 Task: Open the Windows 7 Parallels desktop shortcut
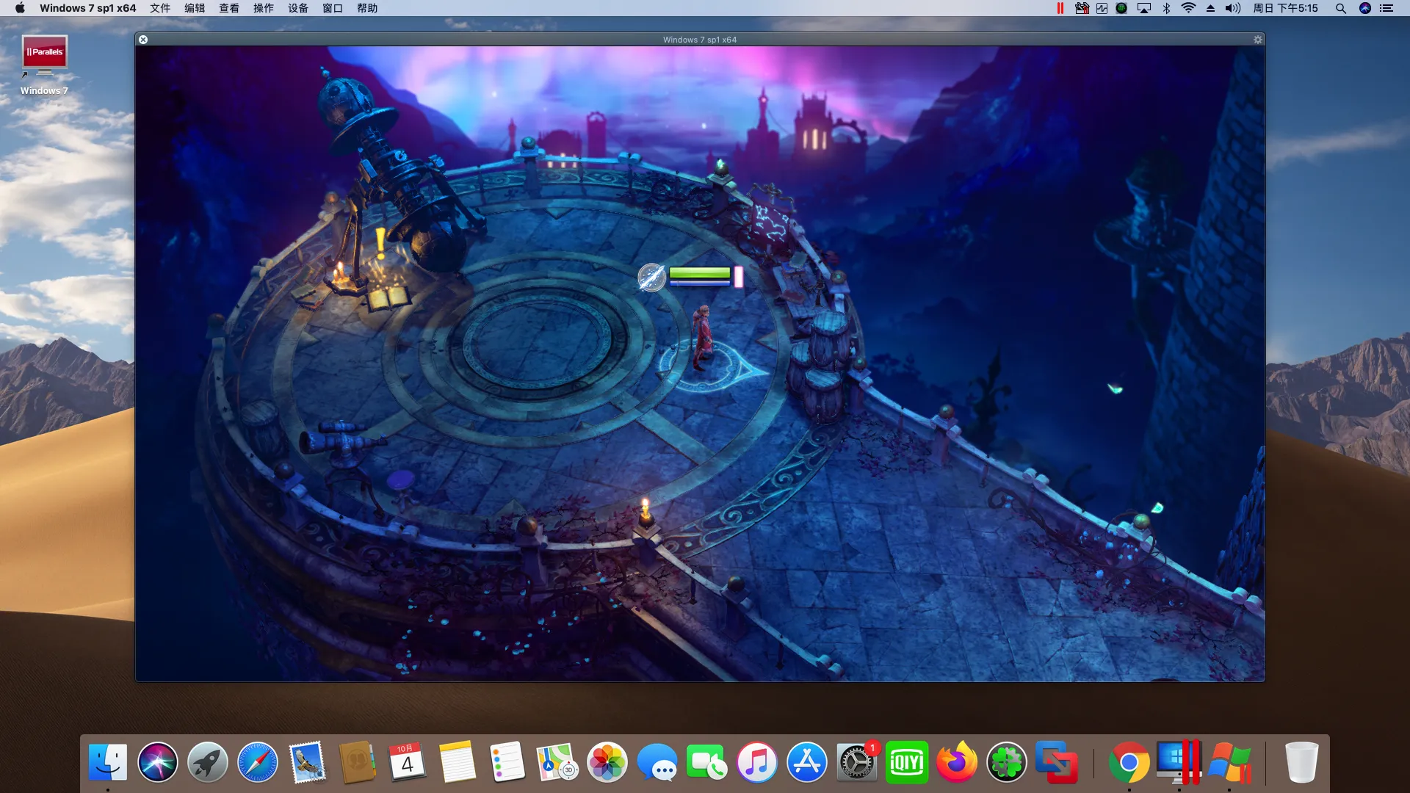coord(44,65)
